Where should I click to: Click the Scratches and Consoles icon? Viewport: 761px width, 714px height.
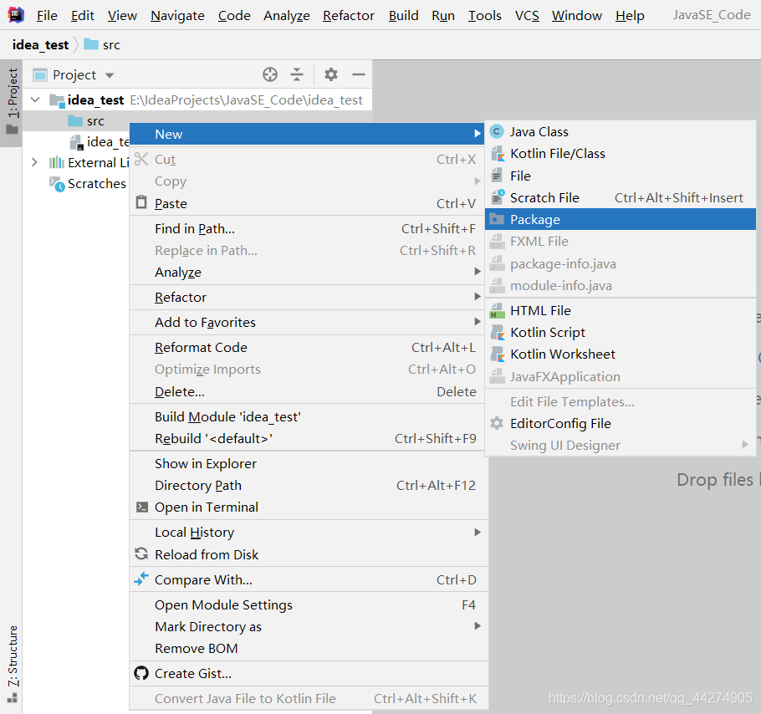[x=57, y=184]
